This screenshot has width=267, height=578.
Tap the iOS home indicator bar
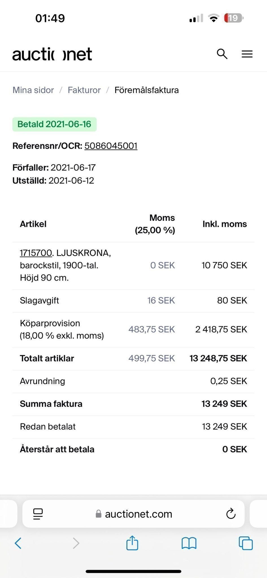click(x=133, y=572)
